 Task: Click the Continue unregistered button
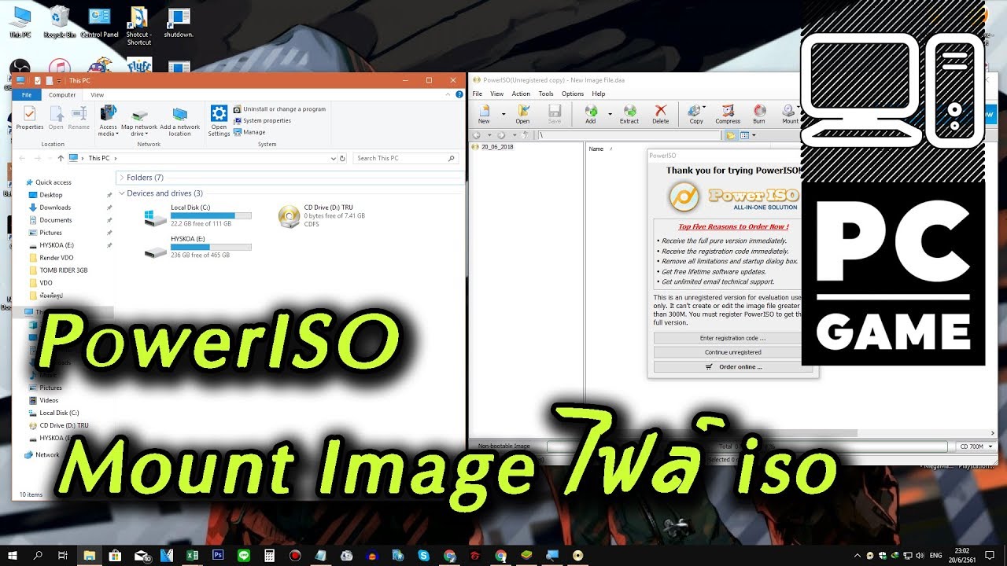pos(732,352)
